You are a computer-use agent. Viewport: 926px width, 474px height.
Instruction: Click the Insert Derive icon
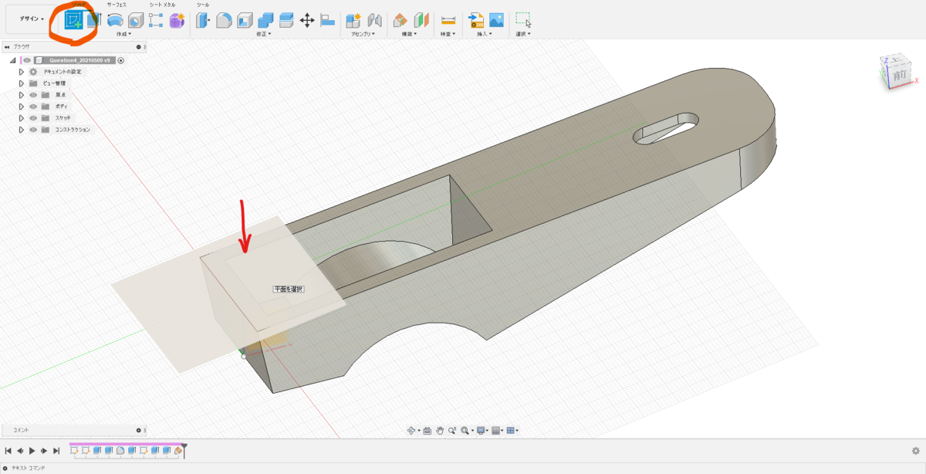pos(476,20)
